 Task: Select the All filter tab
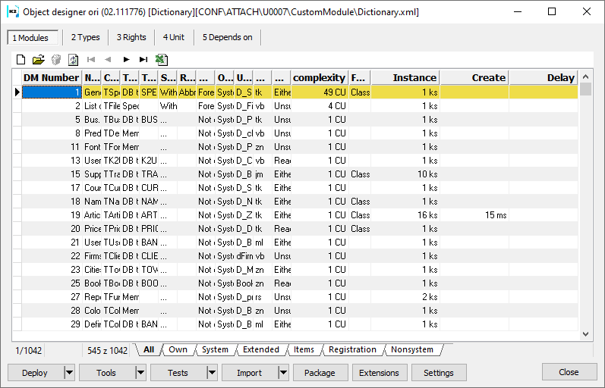[x=149, y=349]
